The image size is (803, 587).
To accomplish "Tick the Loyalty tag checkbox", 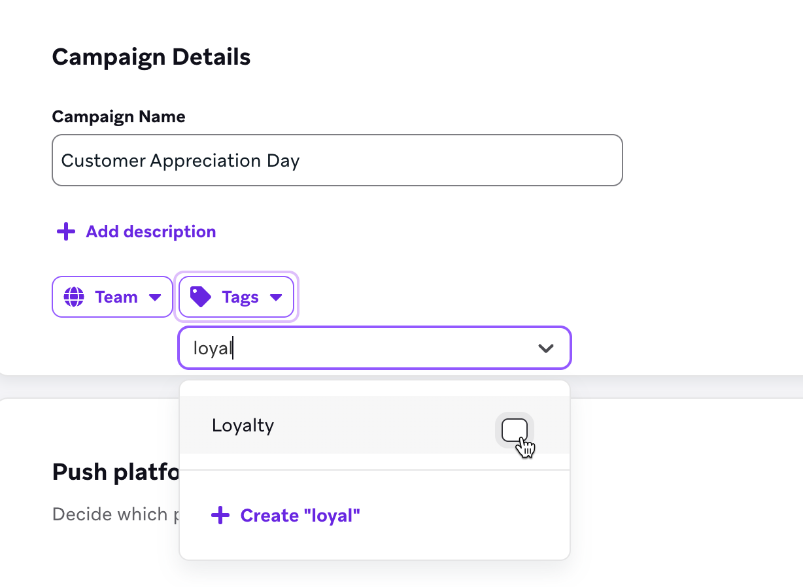I will 514,429.
